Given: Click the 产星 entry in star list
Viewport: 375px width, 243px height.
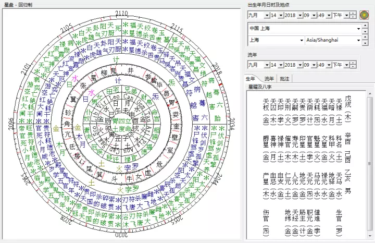Looking at the screenshot, I should coord(266,178).
